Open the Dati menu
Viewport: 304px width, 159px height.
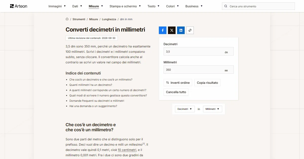[77, 6]
